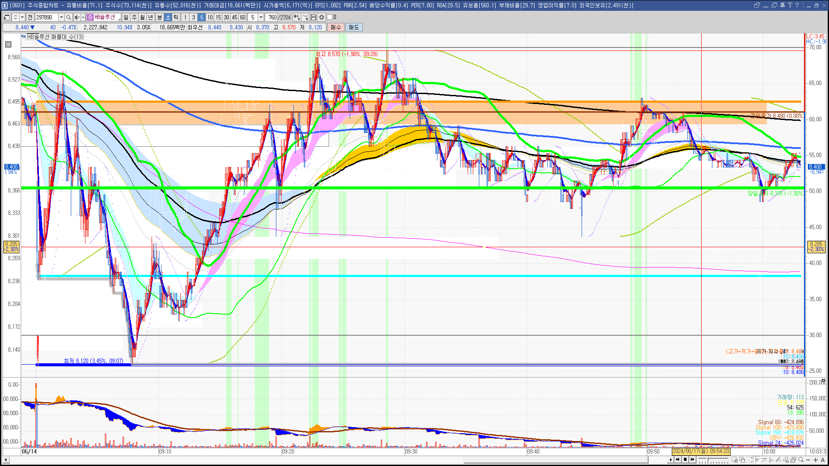
Task: Click the stock search magnifier icon
Action: coord(68,17)
